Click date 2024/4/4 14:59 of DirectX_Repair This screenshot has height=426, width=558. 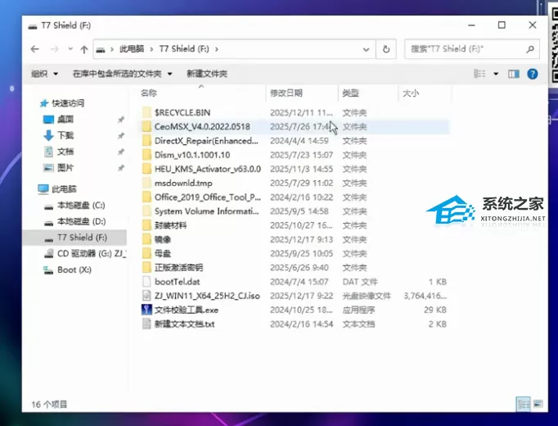299,141
